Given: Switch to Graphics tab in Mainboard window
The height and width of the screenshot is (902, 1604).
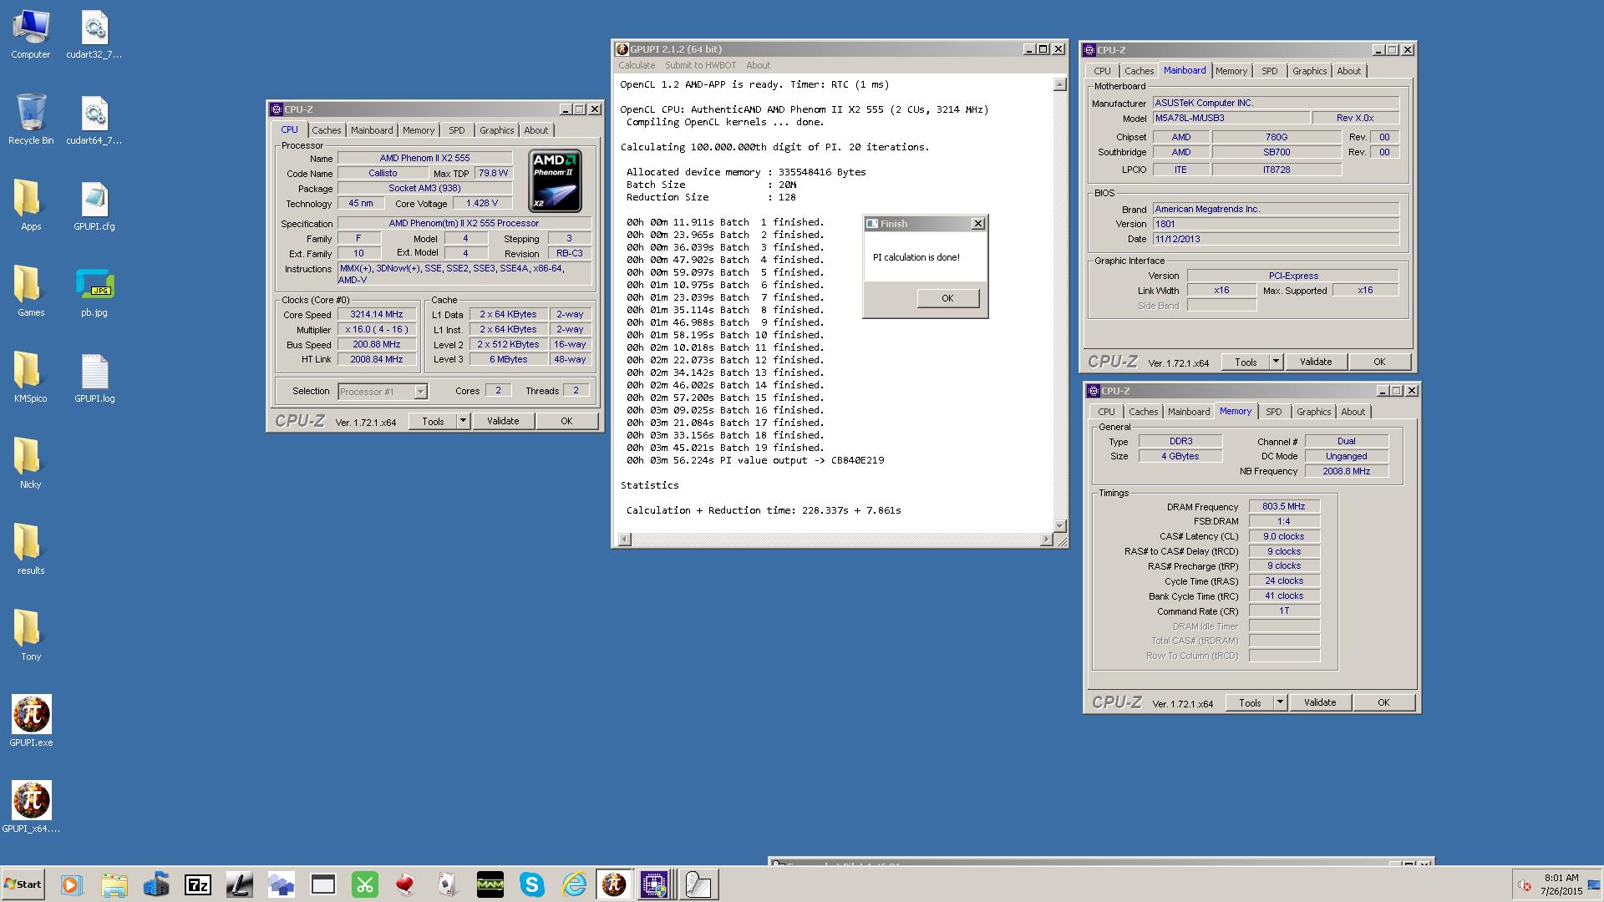Looking at the screenshot, I should [1309, 71].
